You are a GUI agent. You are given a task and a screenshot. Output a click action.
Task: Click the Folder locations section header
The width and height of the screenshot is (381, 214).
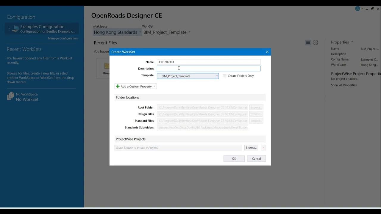click(x=190, y=97)
